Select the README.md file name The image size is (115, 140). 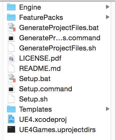(x=40, y=68)
